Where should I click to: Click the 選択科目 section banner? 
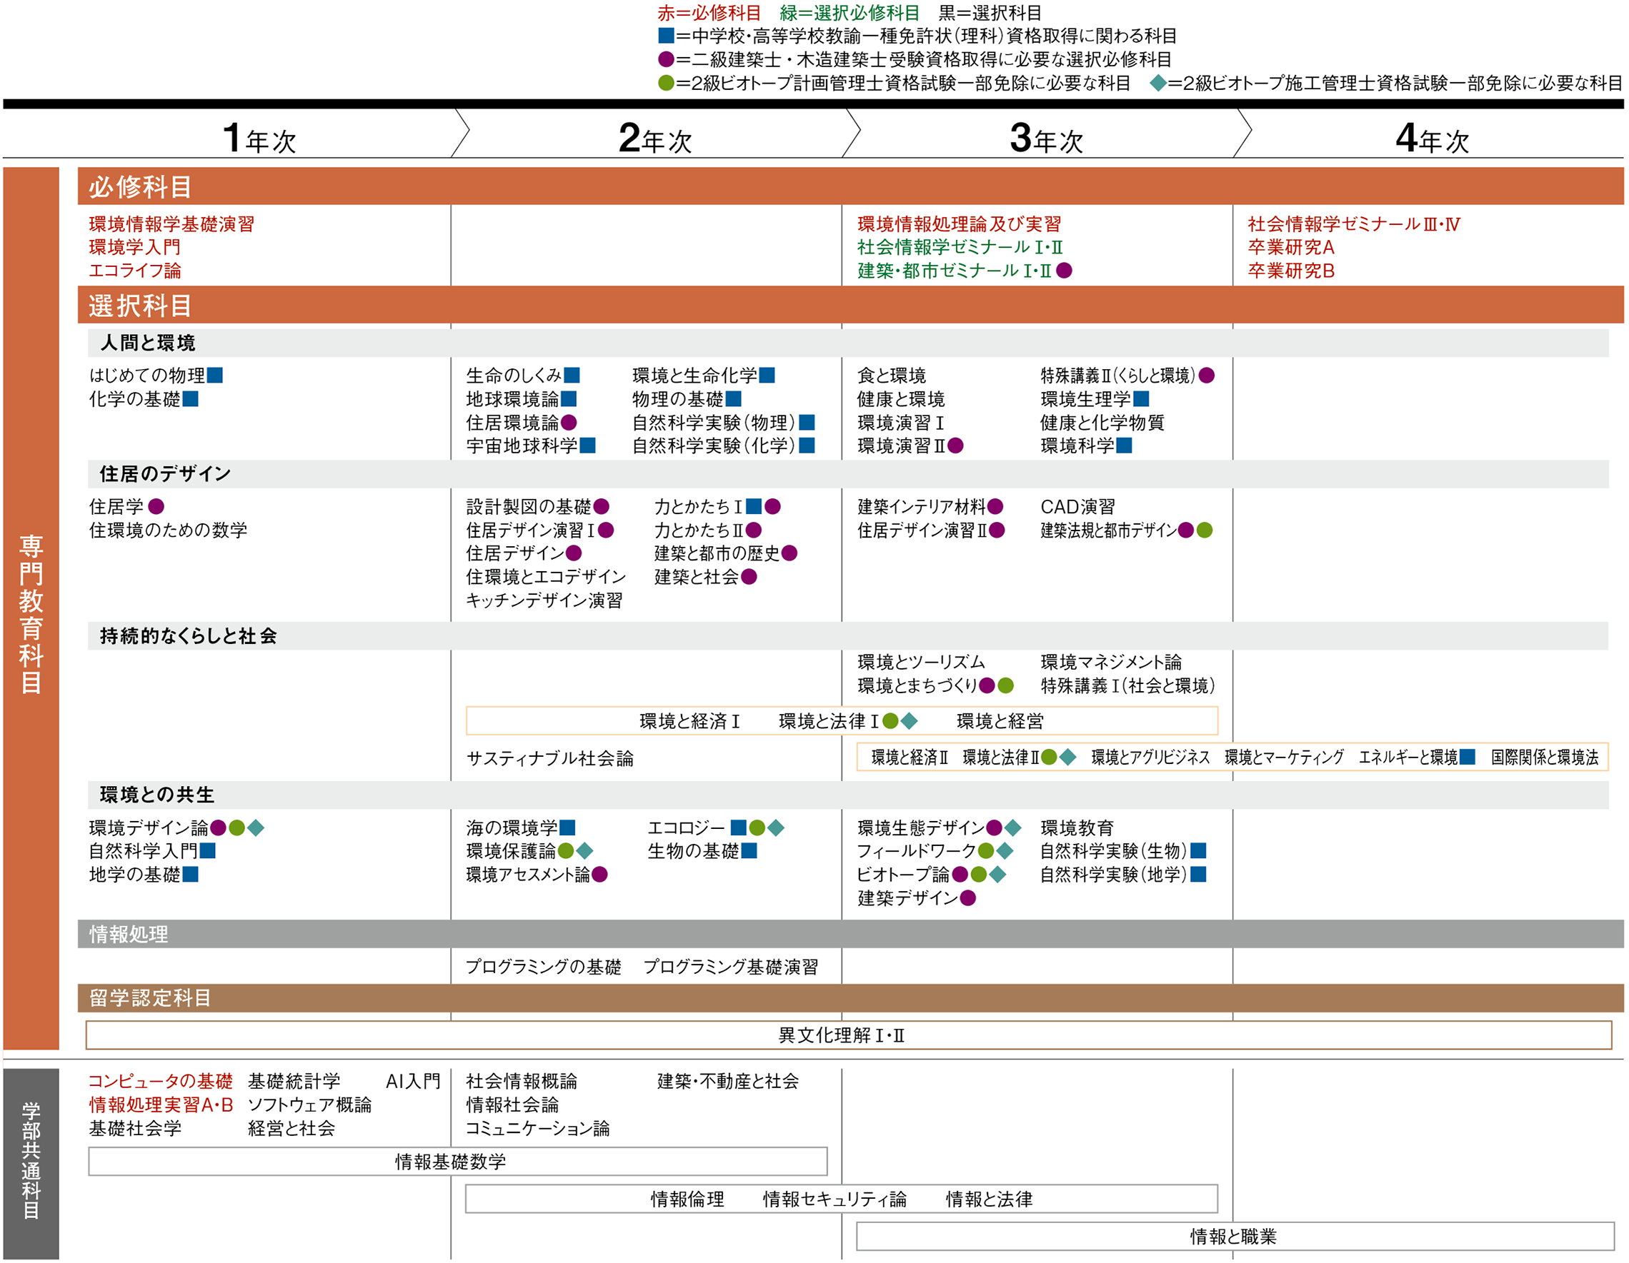pos(850,305)
